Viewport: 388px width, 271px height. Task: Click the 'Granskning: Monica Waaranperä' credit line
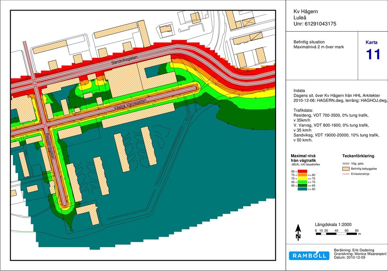[360, 254]
